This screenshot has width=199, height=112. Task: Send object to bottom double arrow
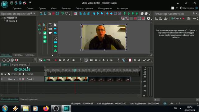click(137, 13)
